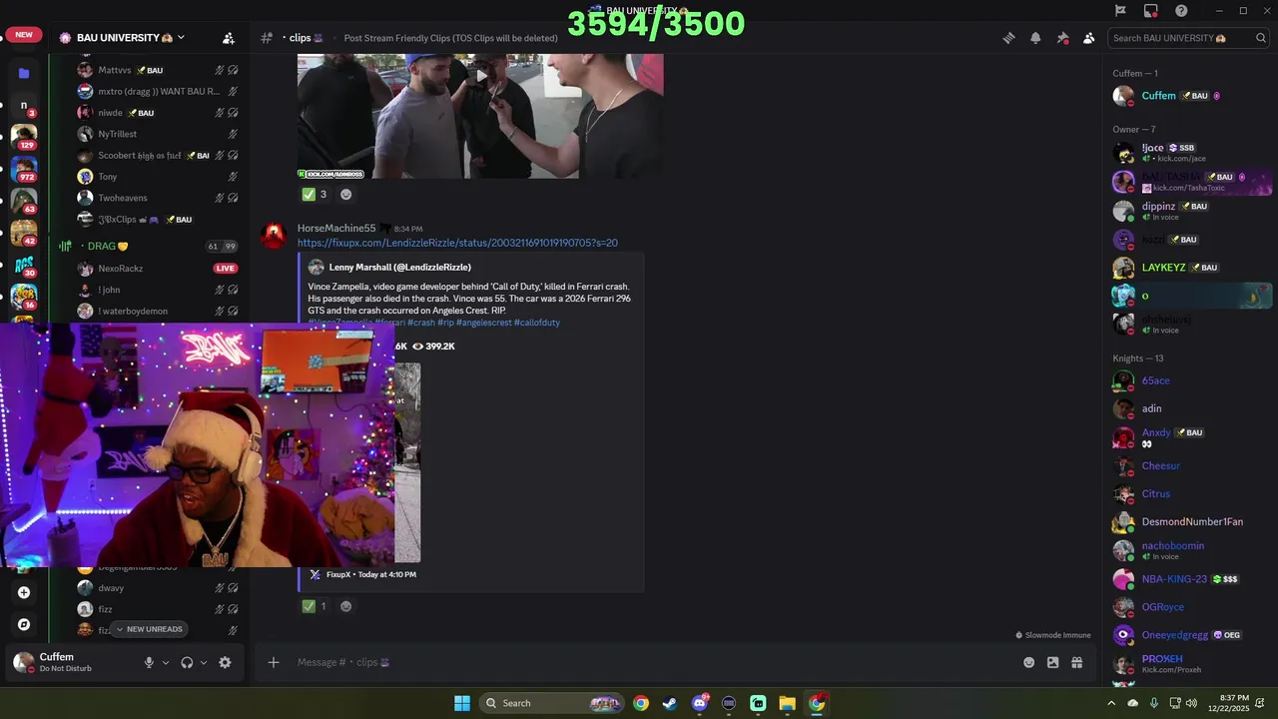Open the fixupx.com LendizzleRizzle link

click(x=457, y=243)
